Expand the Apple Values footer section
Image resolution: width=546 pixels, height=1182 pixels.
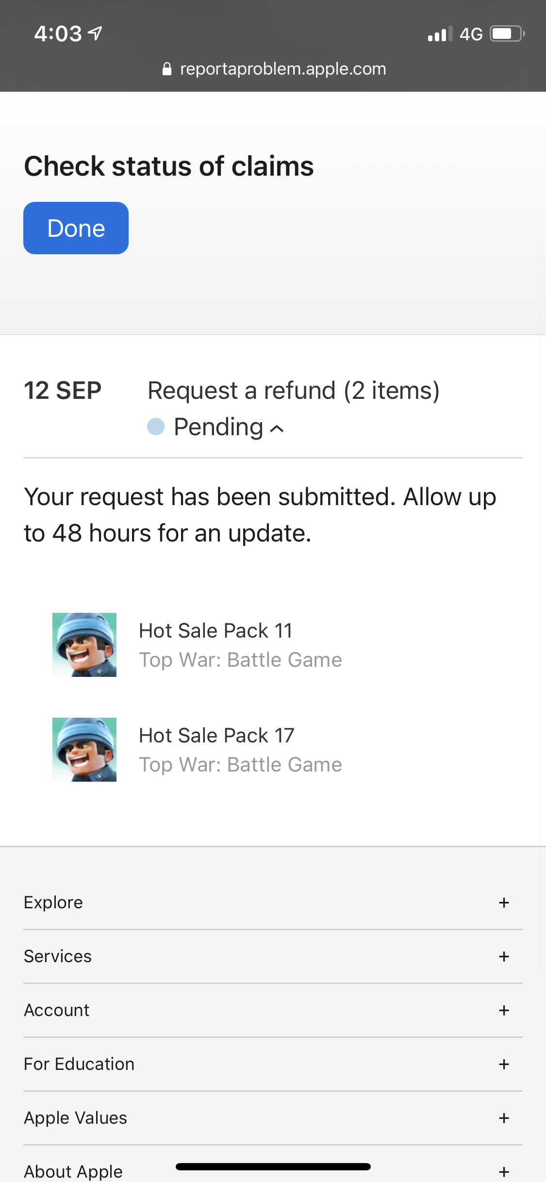[x=504, y=1118]
